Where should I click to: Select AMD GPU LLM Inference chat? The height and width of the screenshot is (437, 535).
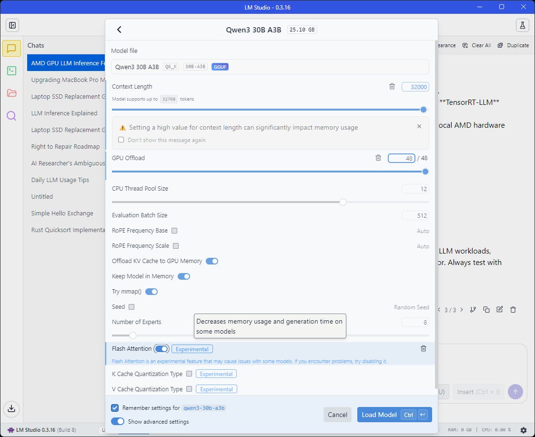tap(66, 63)
